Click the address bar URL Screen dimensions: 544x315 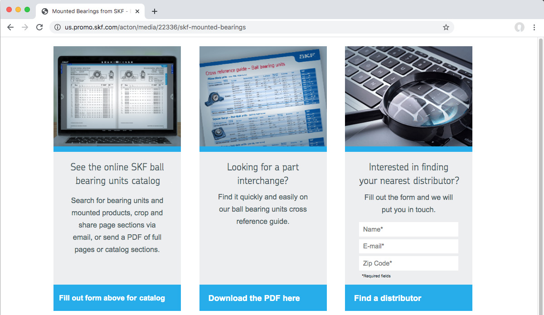pyautogui.click(x=155, y=27)
